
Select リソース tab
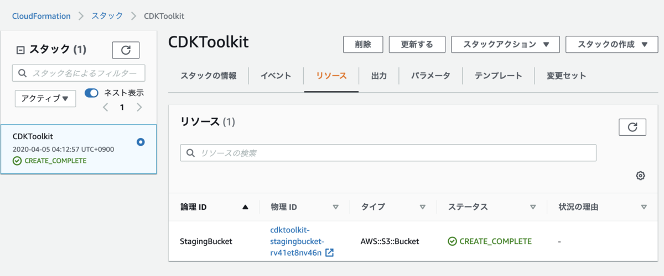point(331,76)
